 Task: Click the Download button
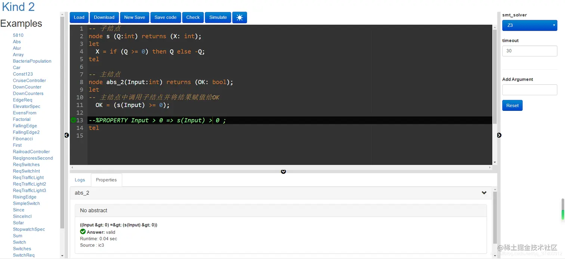pyautogui.click(x=104, y=18)
